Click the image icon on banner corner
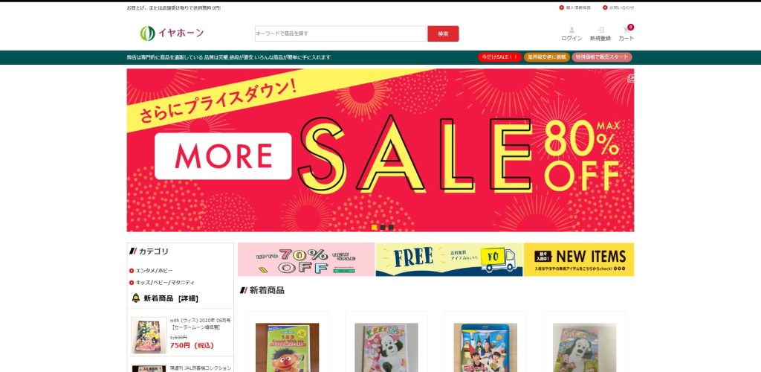Screen dimensions: 761x372 click(630, 79)
